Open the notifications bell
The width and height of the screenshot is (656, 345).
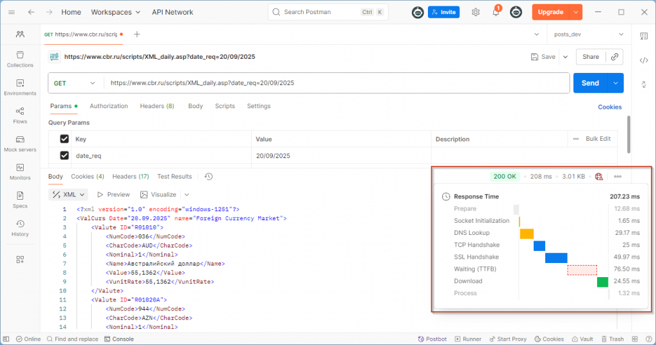point(496,12)
